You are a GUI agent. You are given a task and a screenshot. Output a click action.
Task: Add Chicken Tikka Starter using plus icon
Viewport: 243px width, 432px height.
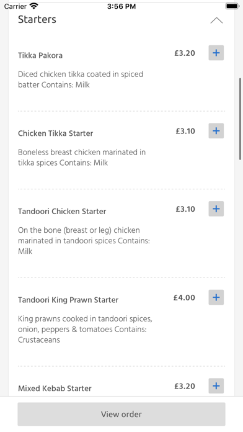[x=216, y=131]
